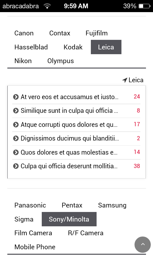Tap the scroll-to-top round arrow button
The image size is (153, 255).
(x=142, y=244)
